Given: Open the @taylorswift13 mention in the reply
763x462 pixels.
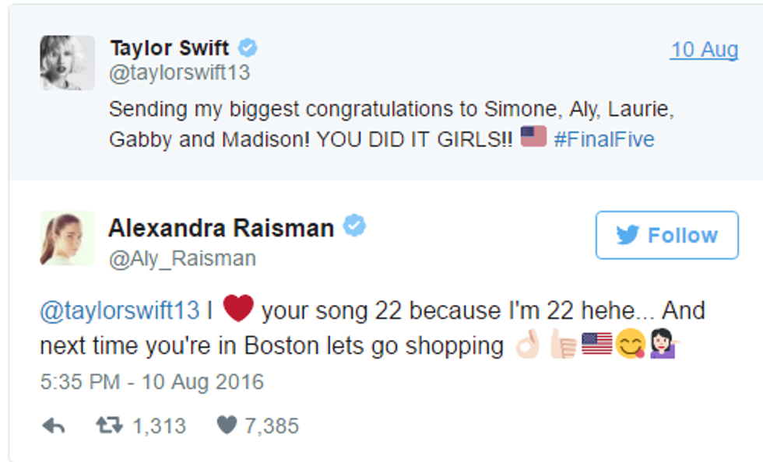Looking at the screenshot, I should (120, 311).
